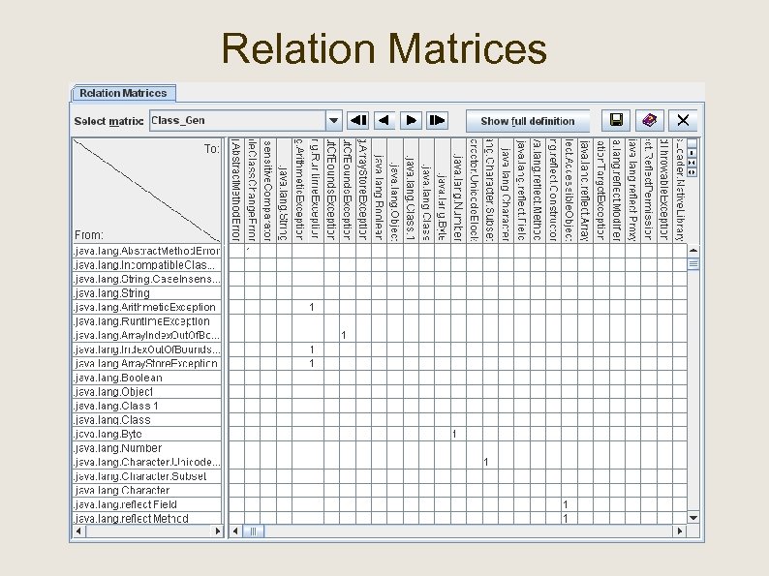Select row java.lang.ArithmeticException
The image size is (769, 576).
coord(147,308)
